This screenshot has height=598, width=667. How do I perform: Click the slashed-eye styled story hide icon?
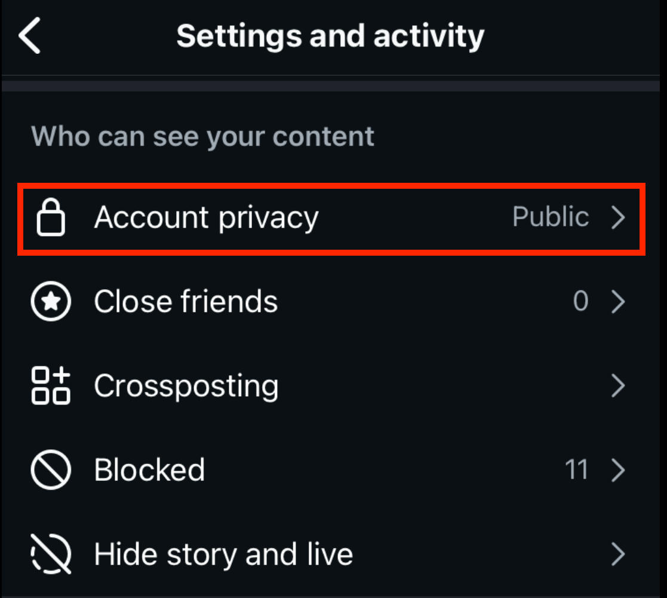[x=51, y=554]
